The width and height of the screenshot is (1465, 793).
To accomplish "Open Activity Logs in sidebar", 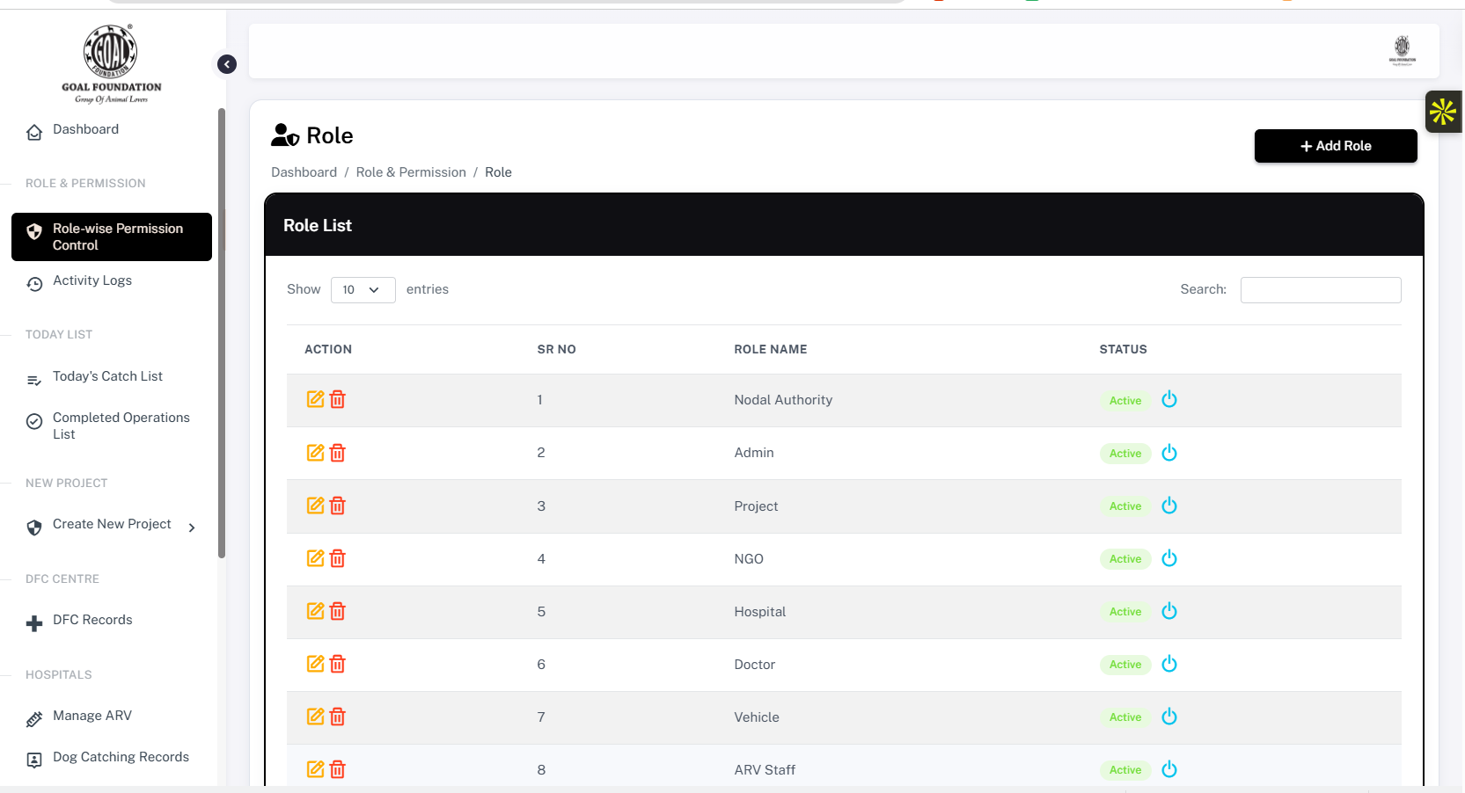I will [92, 281].
